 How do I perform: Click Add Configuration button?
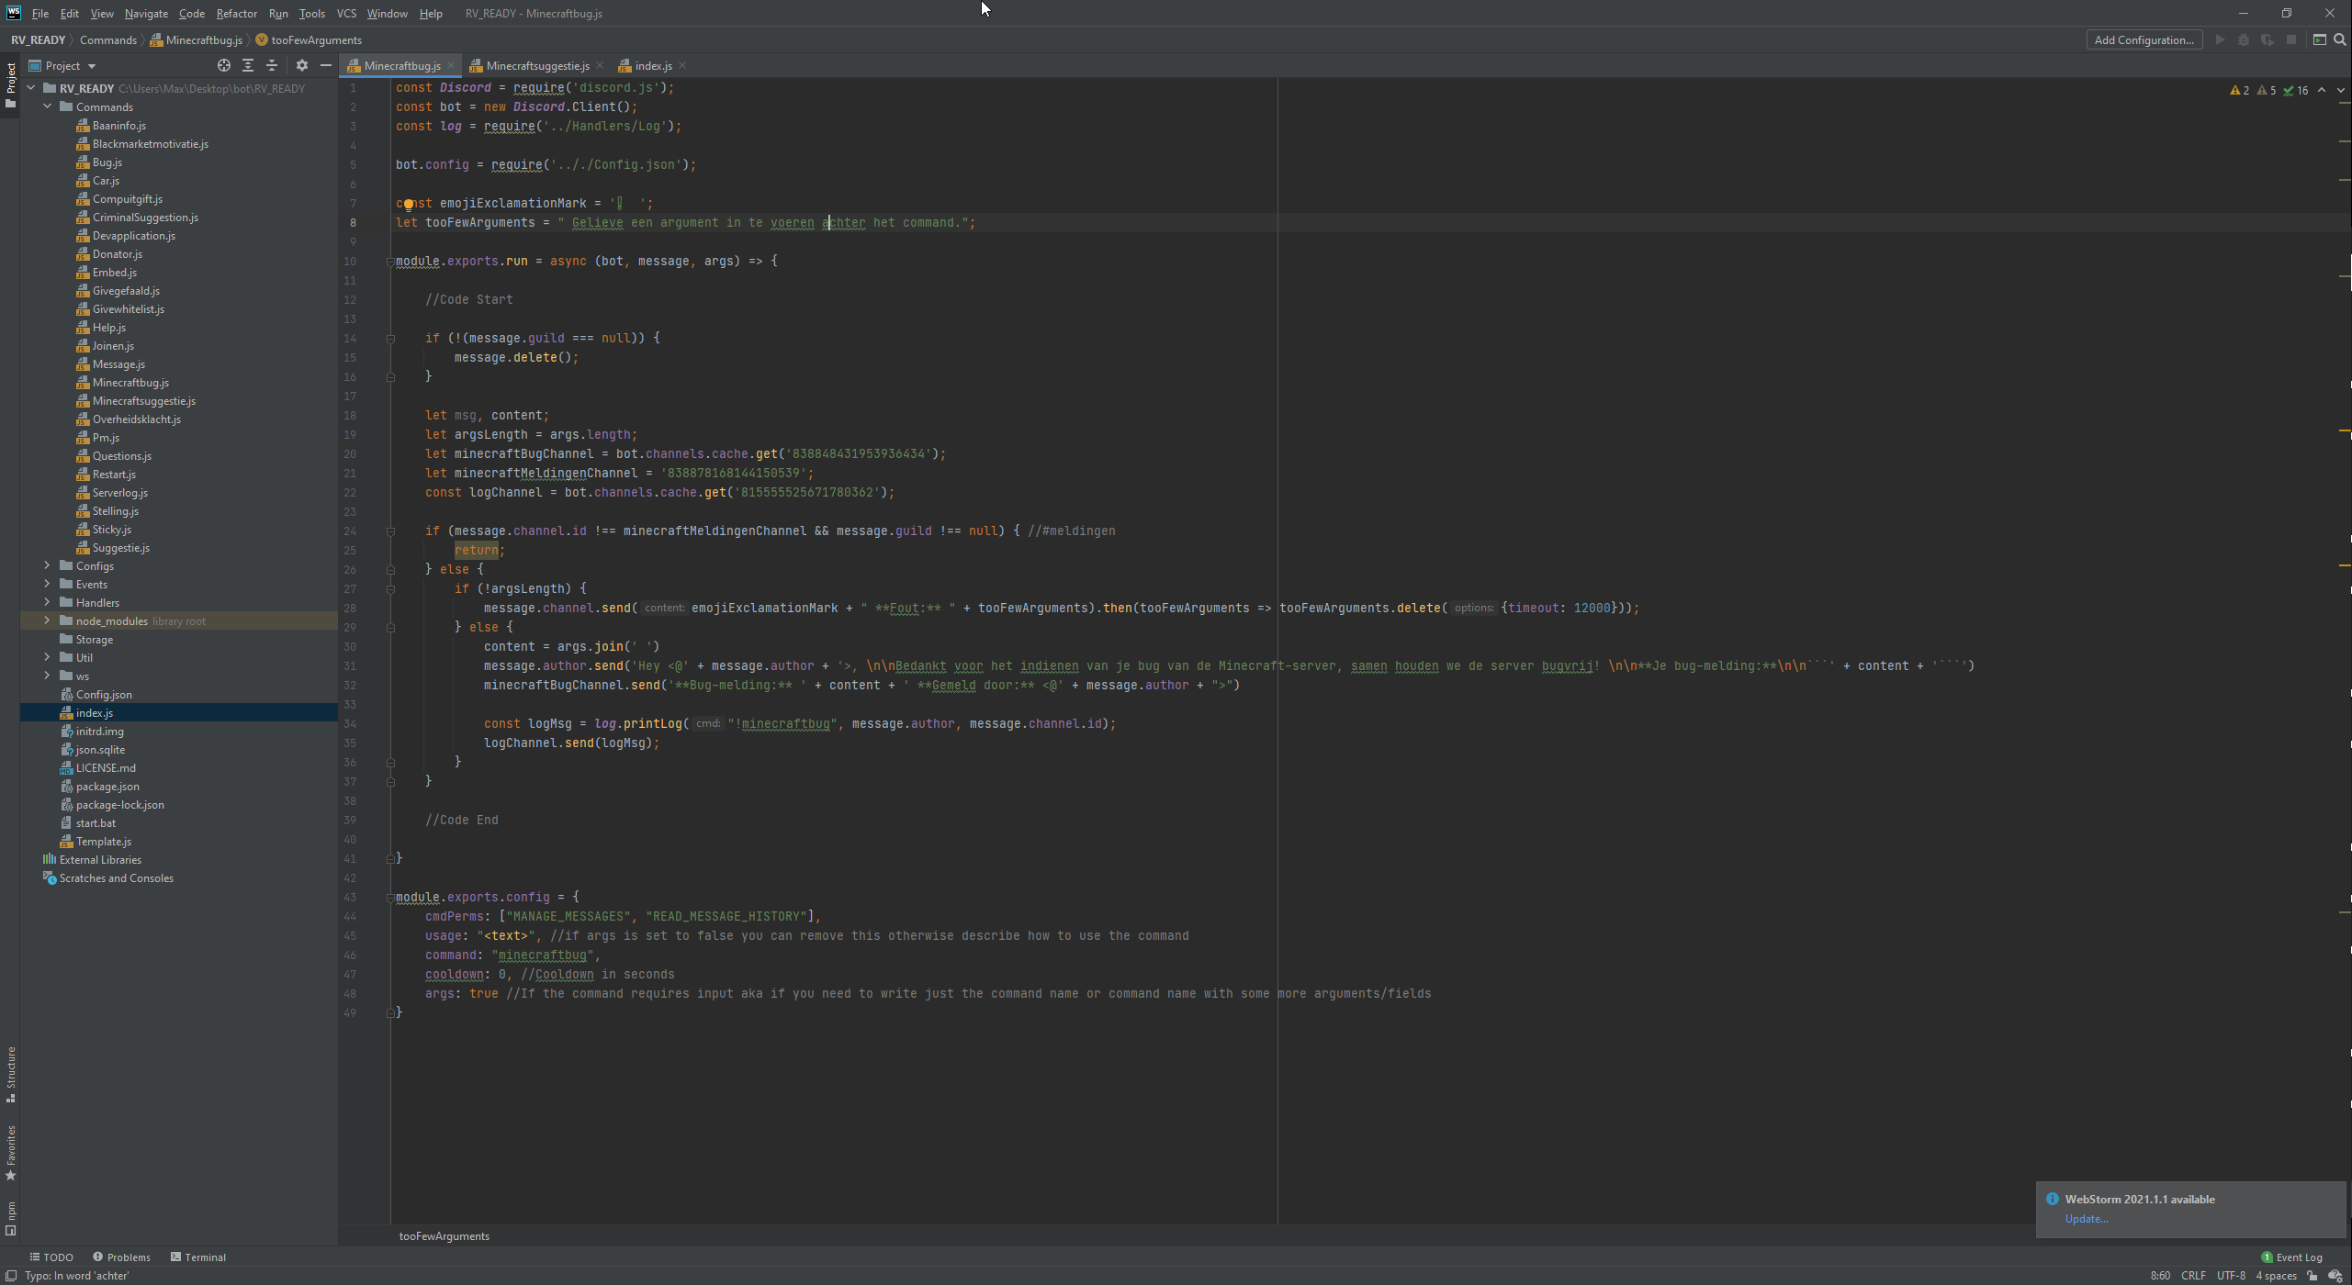coord(2144,39)
